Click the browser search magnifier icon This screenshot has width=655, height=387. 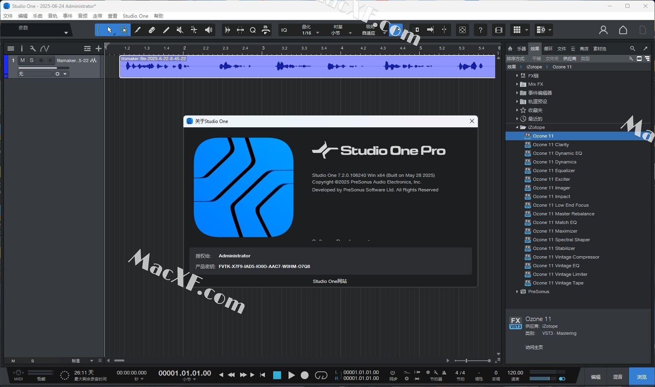633,49
